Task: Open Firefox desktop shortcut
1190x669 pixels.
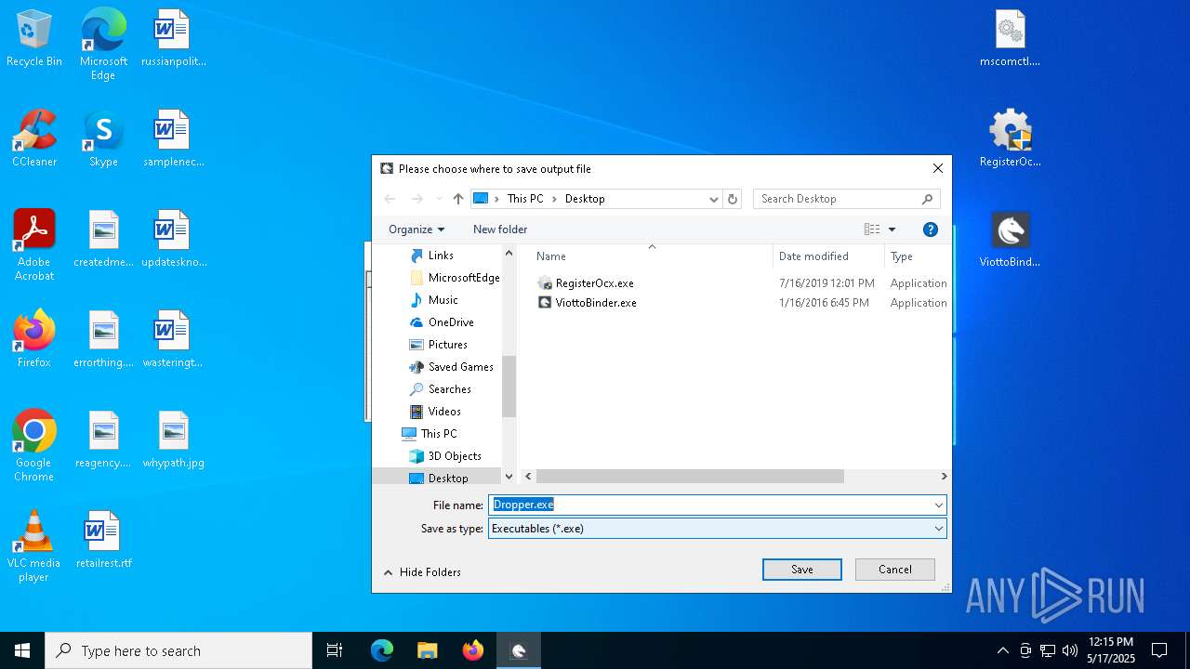Action: tap(34, 340)
